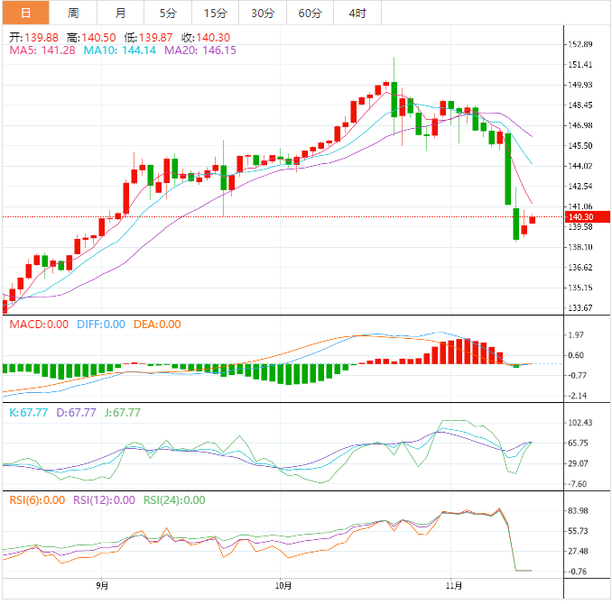Screen dimensions: 612x604
Task: Click the 133.67 price axis label
Action: pos(580,308)
